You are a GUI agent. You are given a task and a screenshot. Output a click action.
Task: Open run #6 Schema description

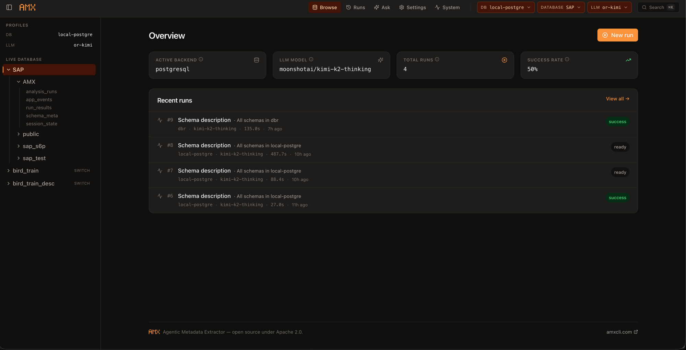pos(393,200)
